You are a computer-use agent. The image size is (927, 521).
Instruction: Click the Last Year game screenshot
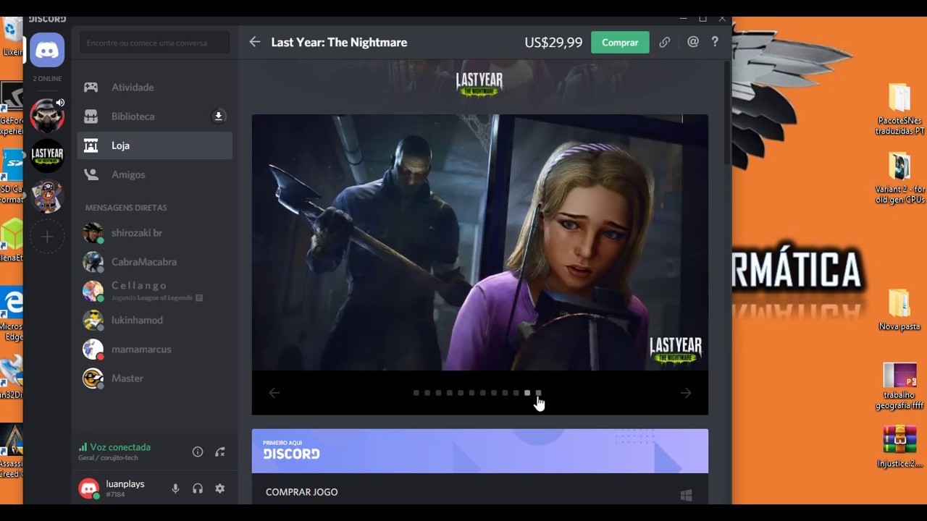(x=479, y=242)
